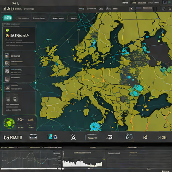
Task: Expand the first side panel list item
Action: [x=19, y=56]
